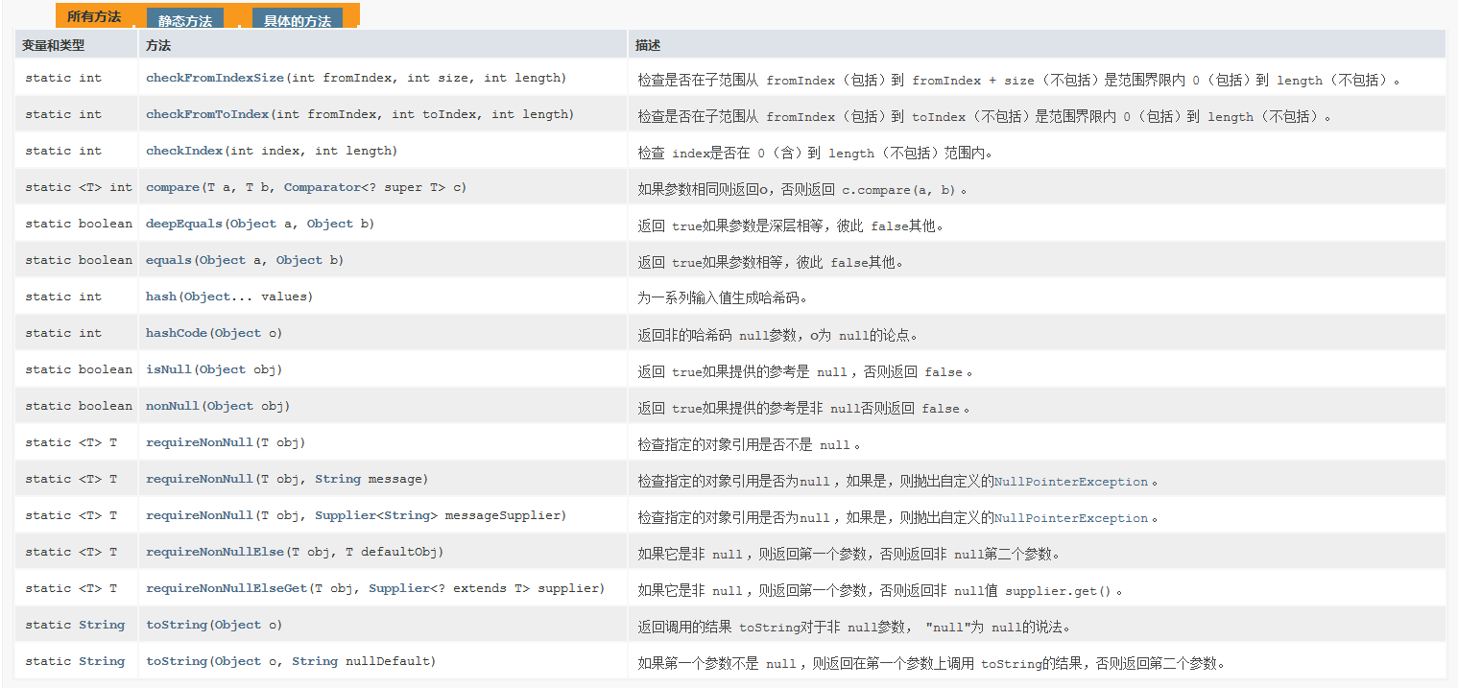The image size is (1458, 688).
Task: Click supplier.get() code in description
Action: coord(1058,591)
